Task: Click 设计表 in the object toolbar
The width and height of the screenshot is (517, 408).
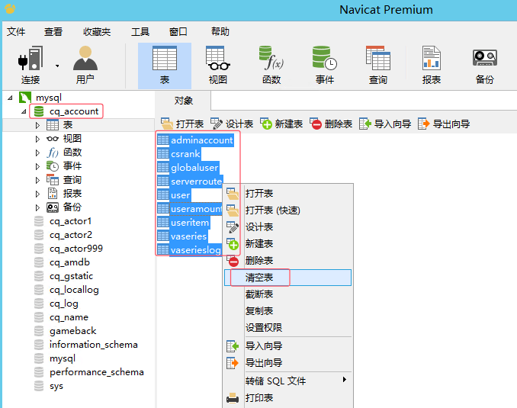Action: point(232,124)
